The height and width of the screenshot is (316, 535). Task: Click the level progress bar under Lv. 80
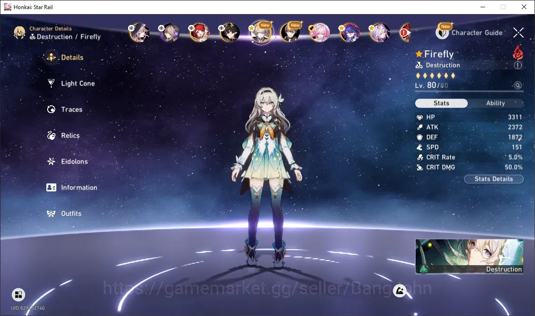[x=469, y=91]
